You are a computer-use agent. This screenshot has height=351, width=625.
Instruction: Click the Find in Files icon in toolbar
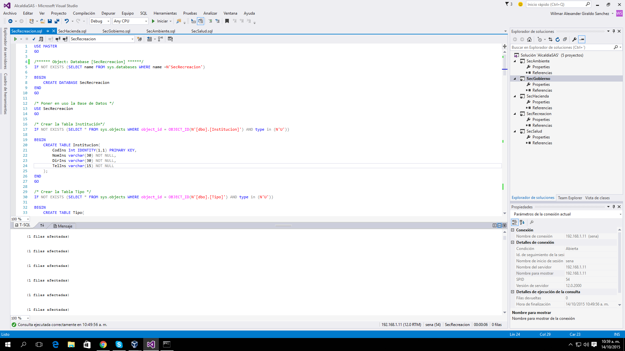[179, 21]
